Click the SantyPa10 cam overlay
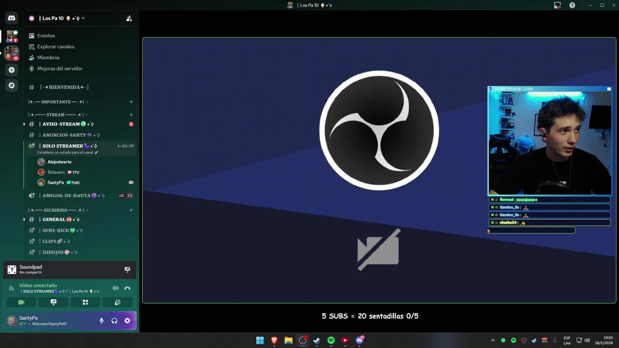 549,141
